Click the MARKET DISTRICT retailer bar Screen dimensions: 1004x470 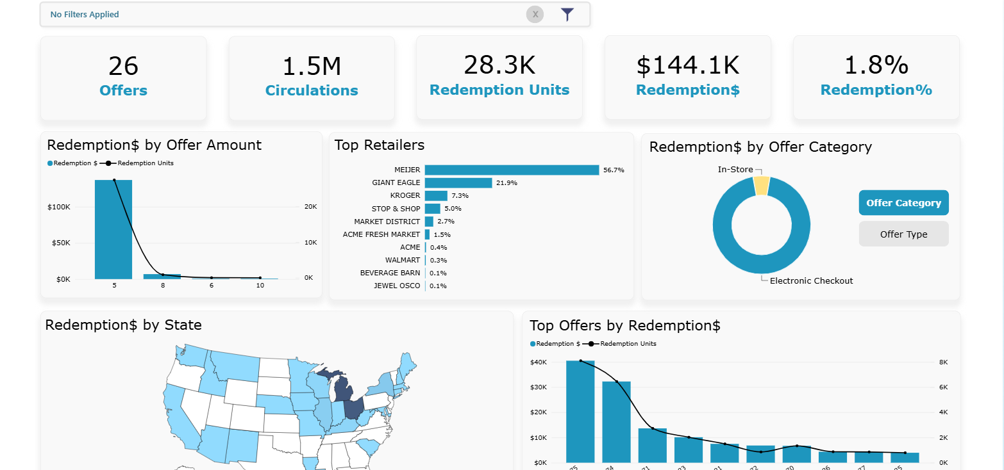click(429, 222)
